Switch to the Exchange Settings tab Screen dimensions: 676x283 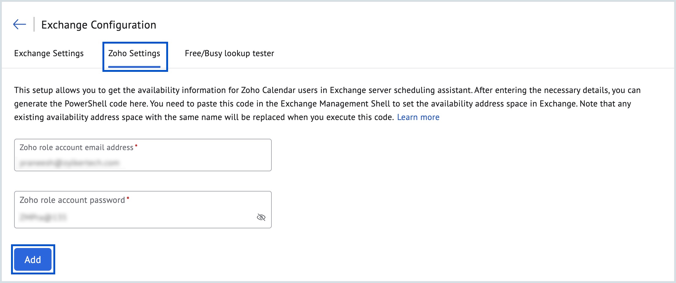coord(48,53)
